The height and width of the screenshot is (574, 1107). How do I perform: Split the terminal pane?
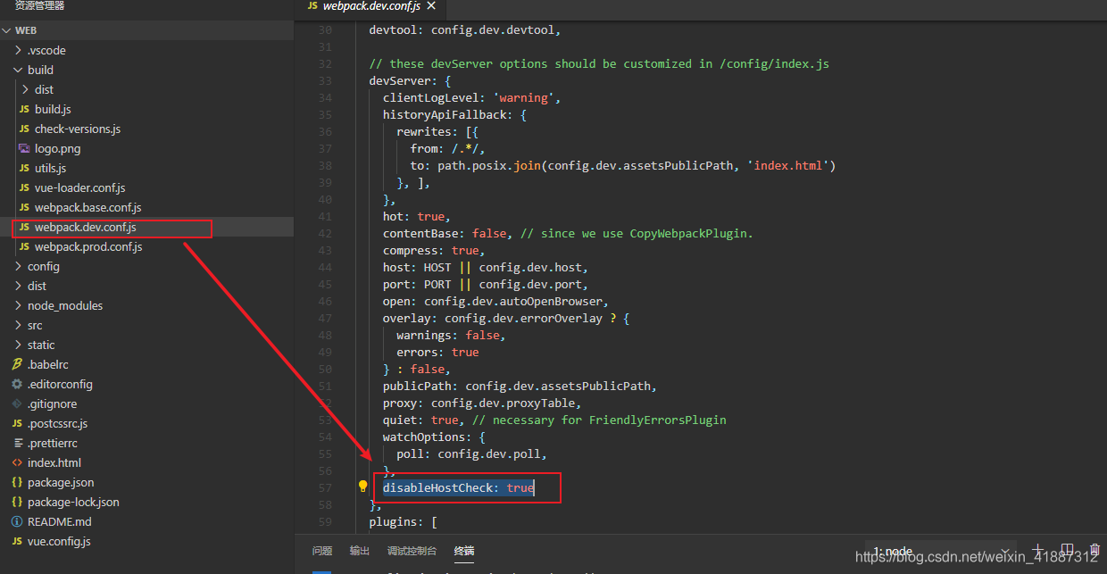pos(1067,551)
